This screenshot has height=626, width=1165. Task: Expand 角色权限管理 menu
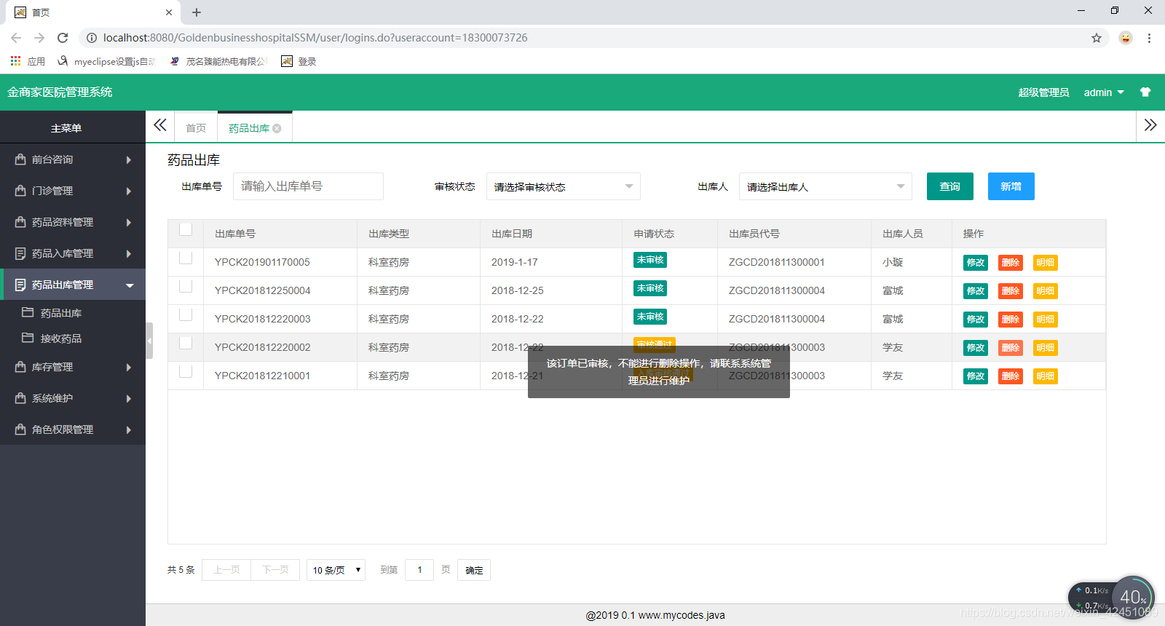click(73, 429)
